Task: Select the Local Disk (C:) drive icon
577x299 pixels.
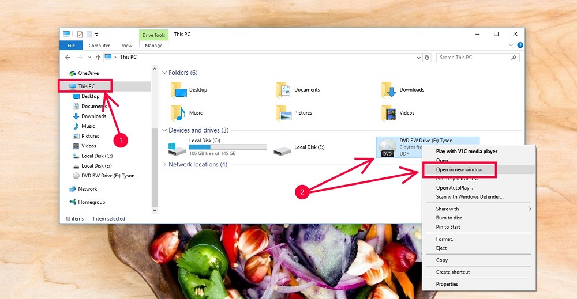Action: (x=177, y=149)
